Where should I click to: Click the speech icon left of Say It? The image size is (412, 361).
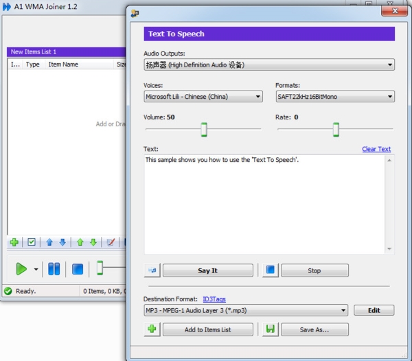point(152,270)
